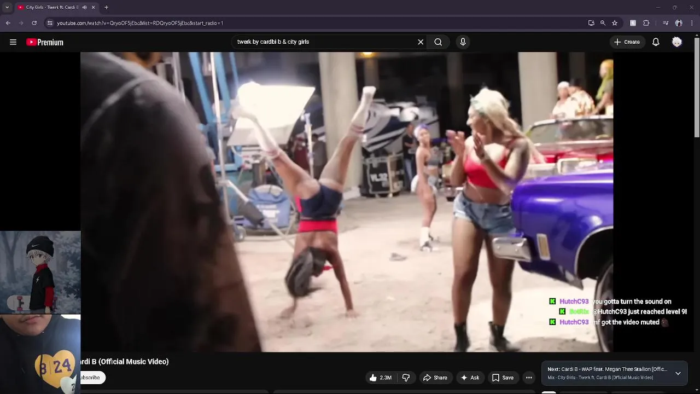View site information in address bar
The width and height of the screenshot is (700, 394).
click(50, 23)
